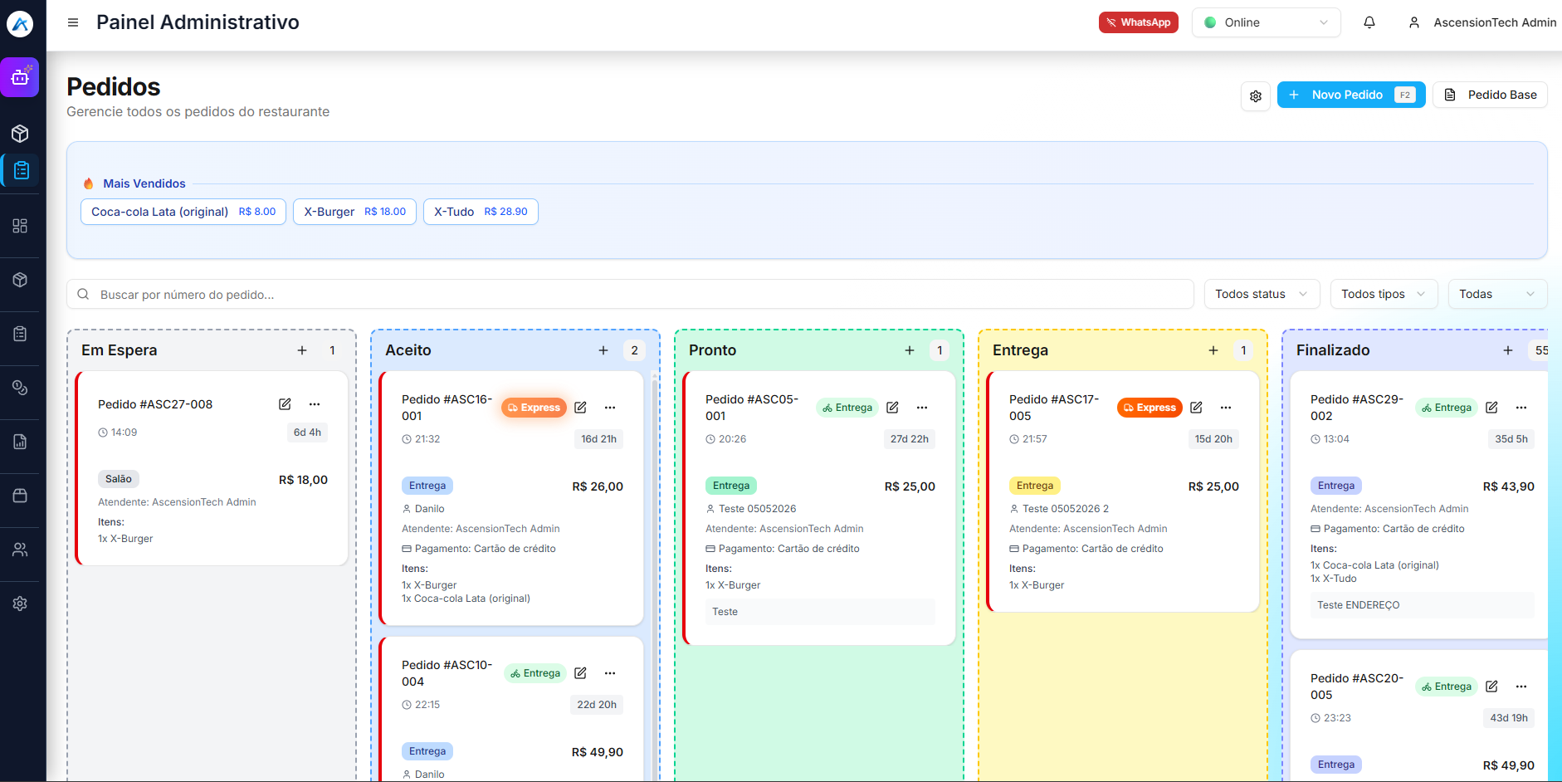Open the store sidebar icon
The height and width of the screenshot is (782, 1562).
[20, 496]
